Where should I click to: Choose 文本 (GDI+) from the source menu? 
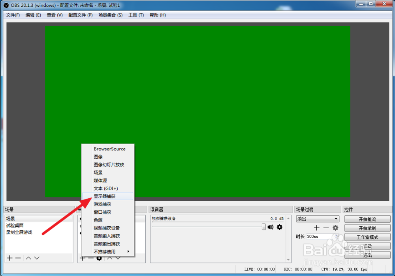108,188
